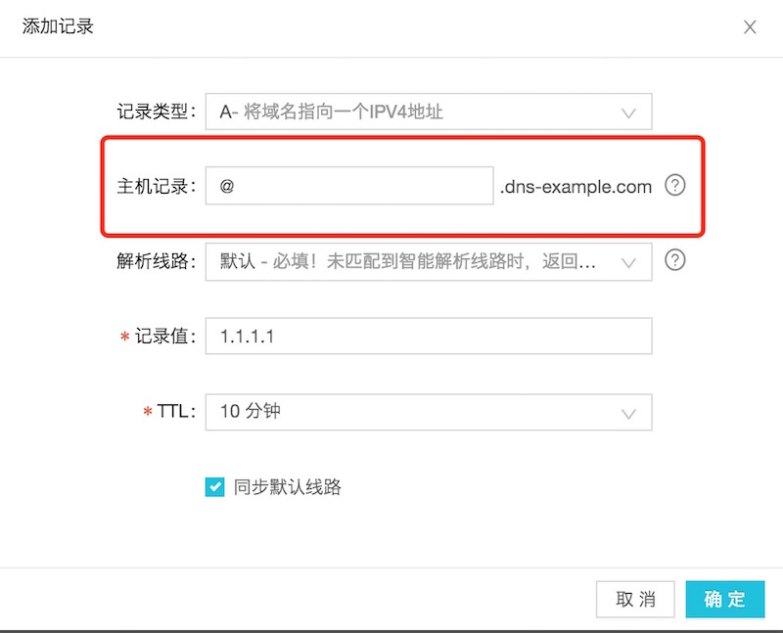Viewport: 783px width, 633px height.
Task: Click the 记录值 field containing 1.1.1.1
Action: 428,337
